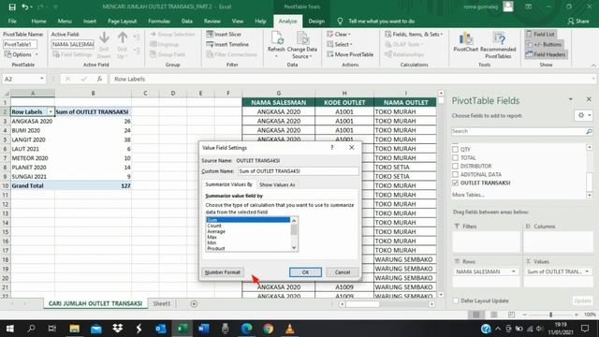Open Windows taskbar search
The width and height of the screenshot is (599, 337).
pos(31,329)
